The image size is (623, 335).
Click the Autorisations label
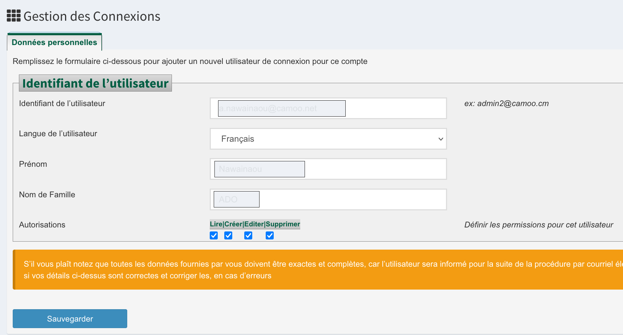coord(42,225)
